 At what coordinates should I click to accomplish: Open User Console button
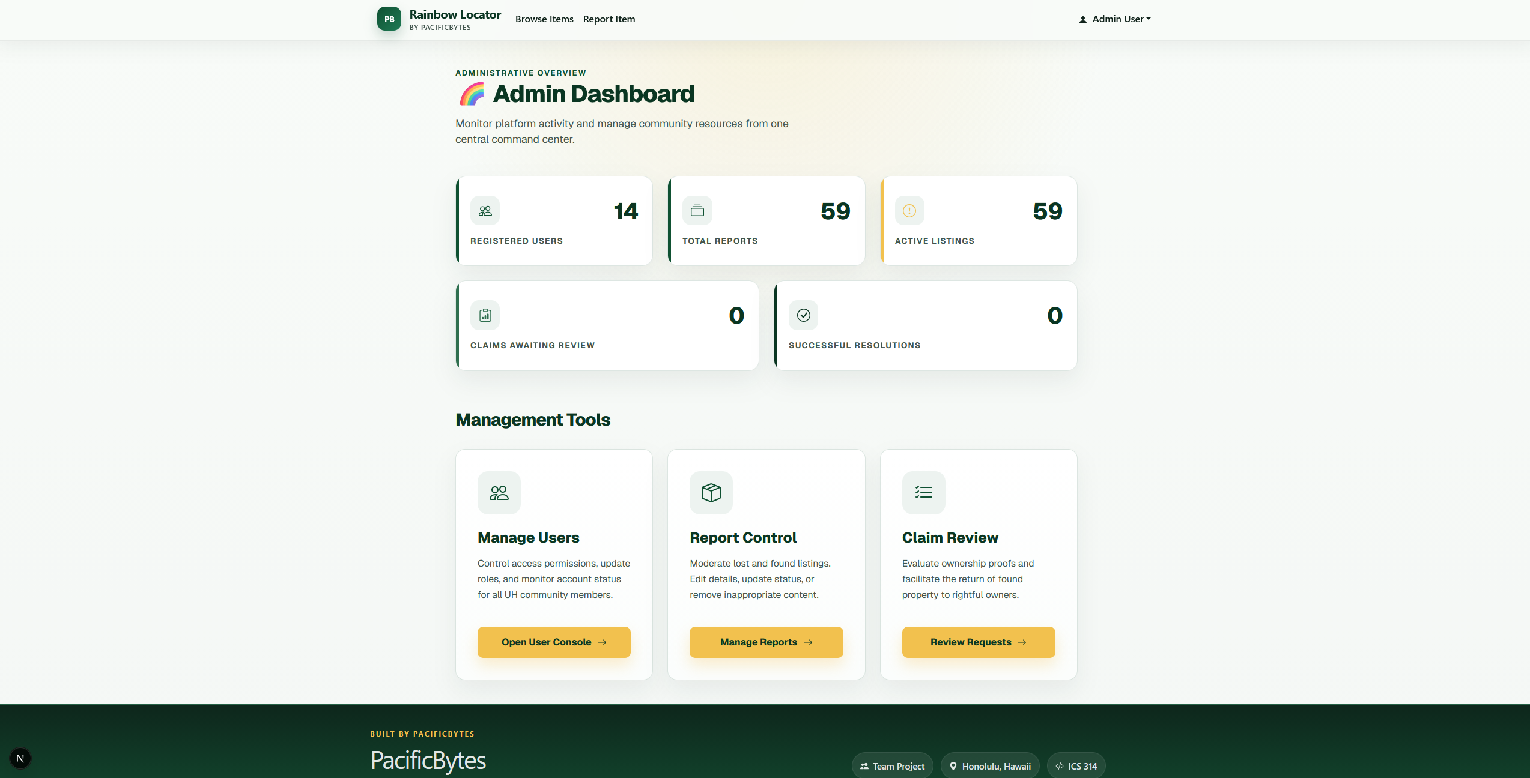[x=554, y=642]
